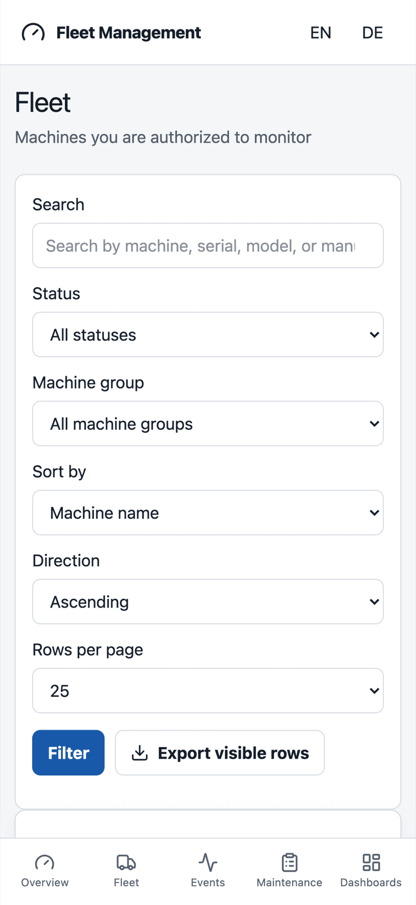The width and height of the screenshot is (416, 905).
Task: Select the Dashboards tab label
Action: click(x=371, y=882)
